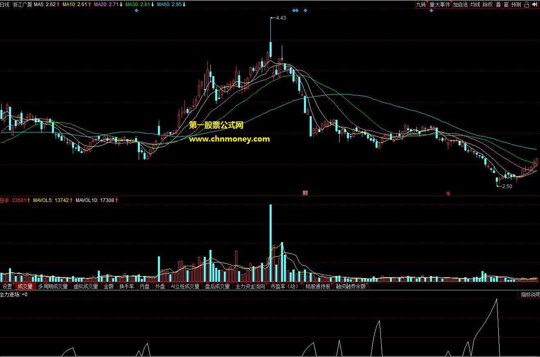
Task: Open 市盈率(动) indicator tab
Action: (285, 286)
